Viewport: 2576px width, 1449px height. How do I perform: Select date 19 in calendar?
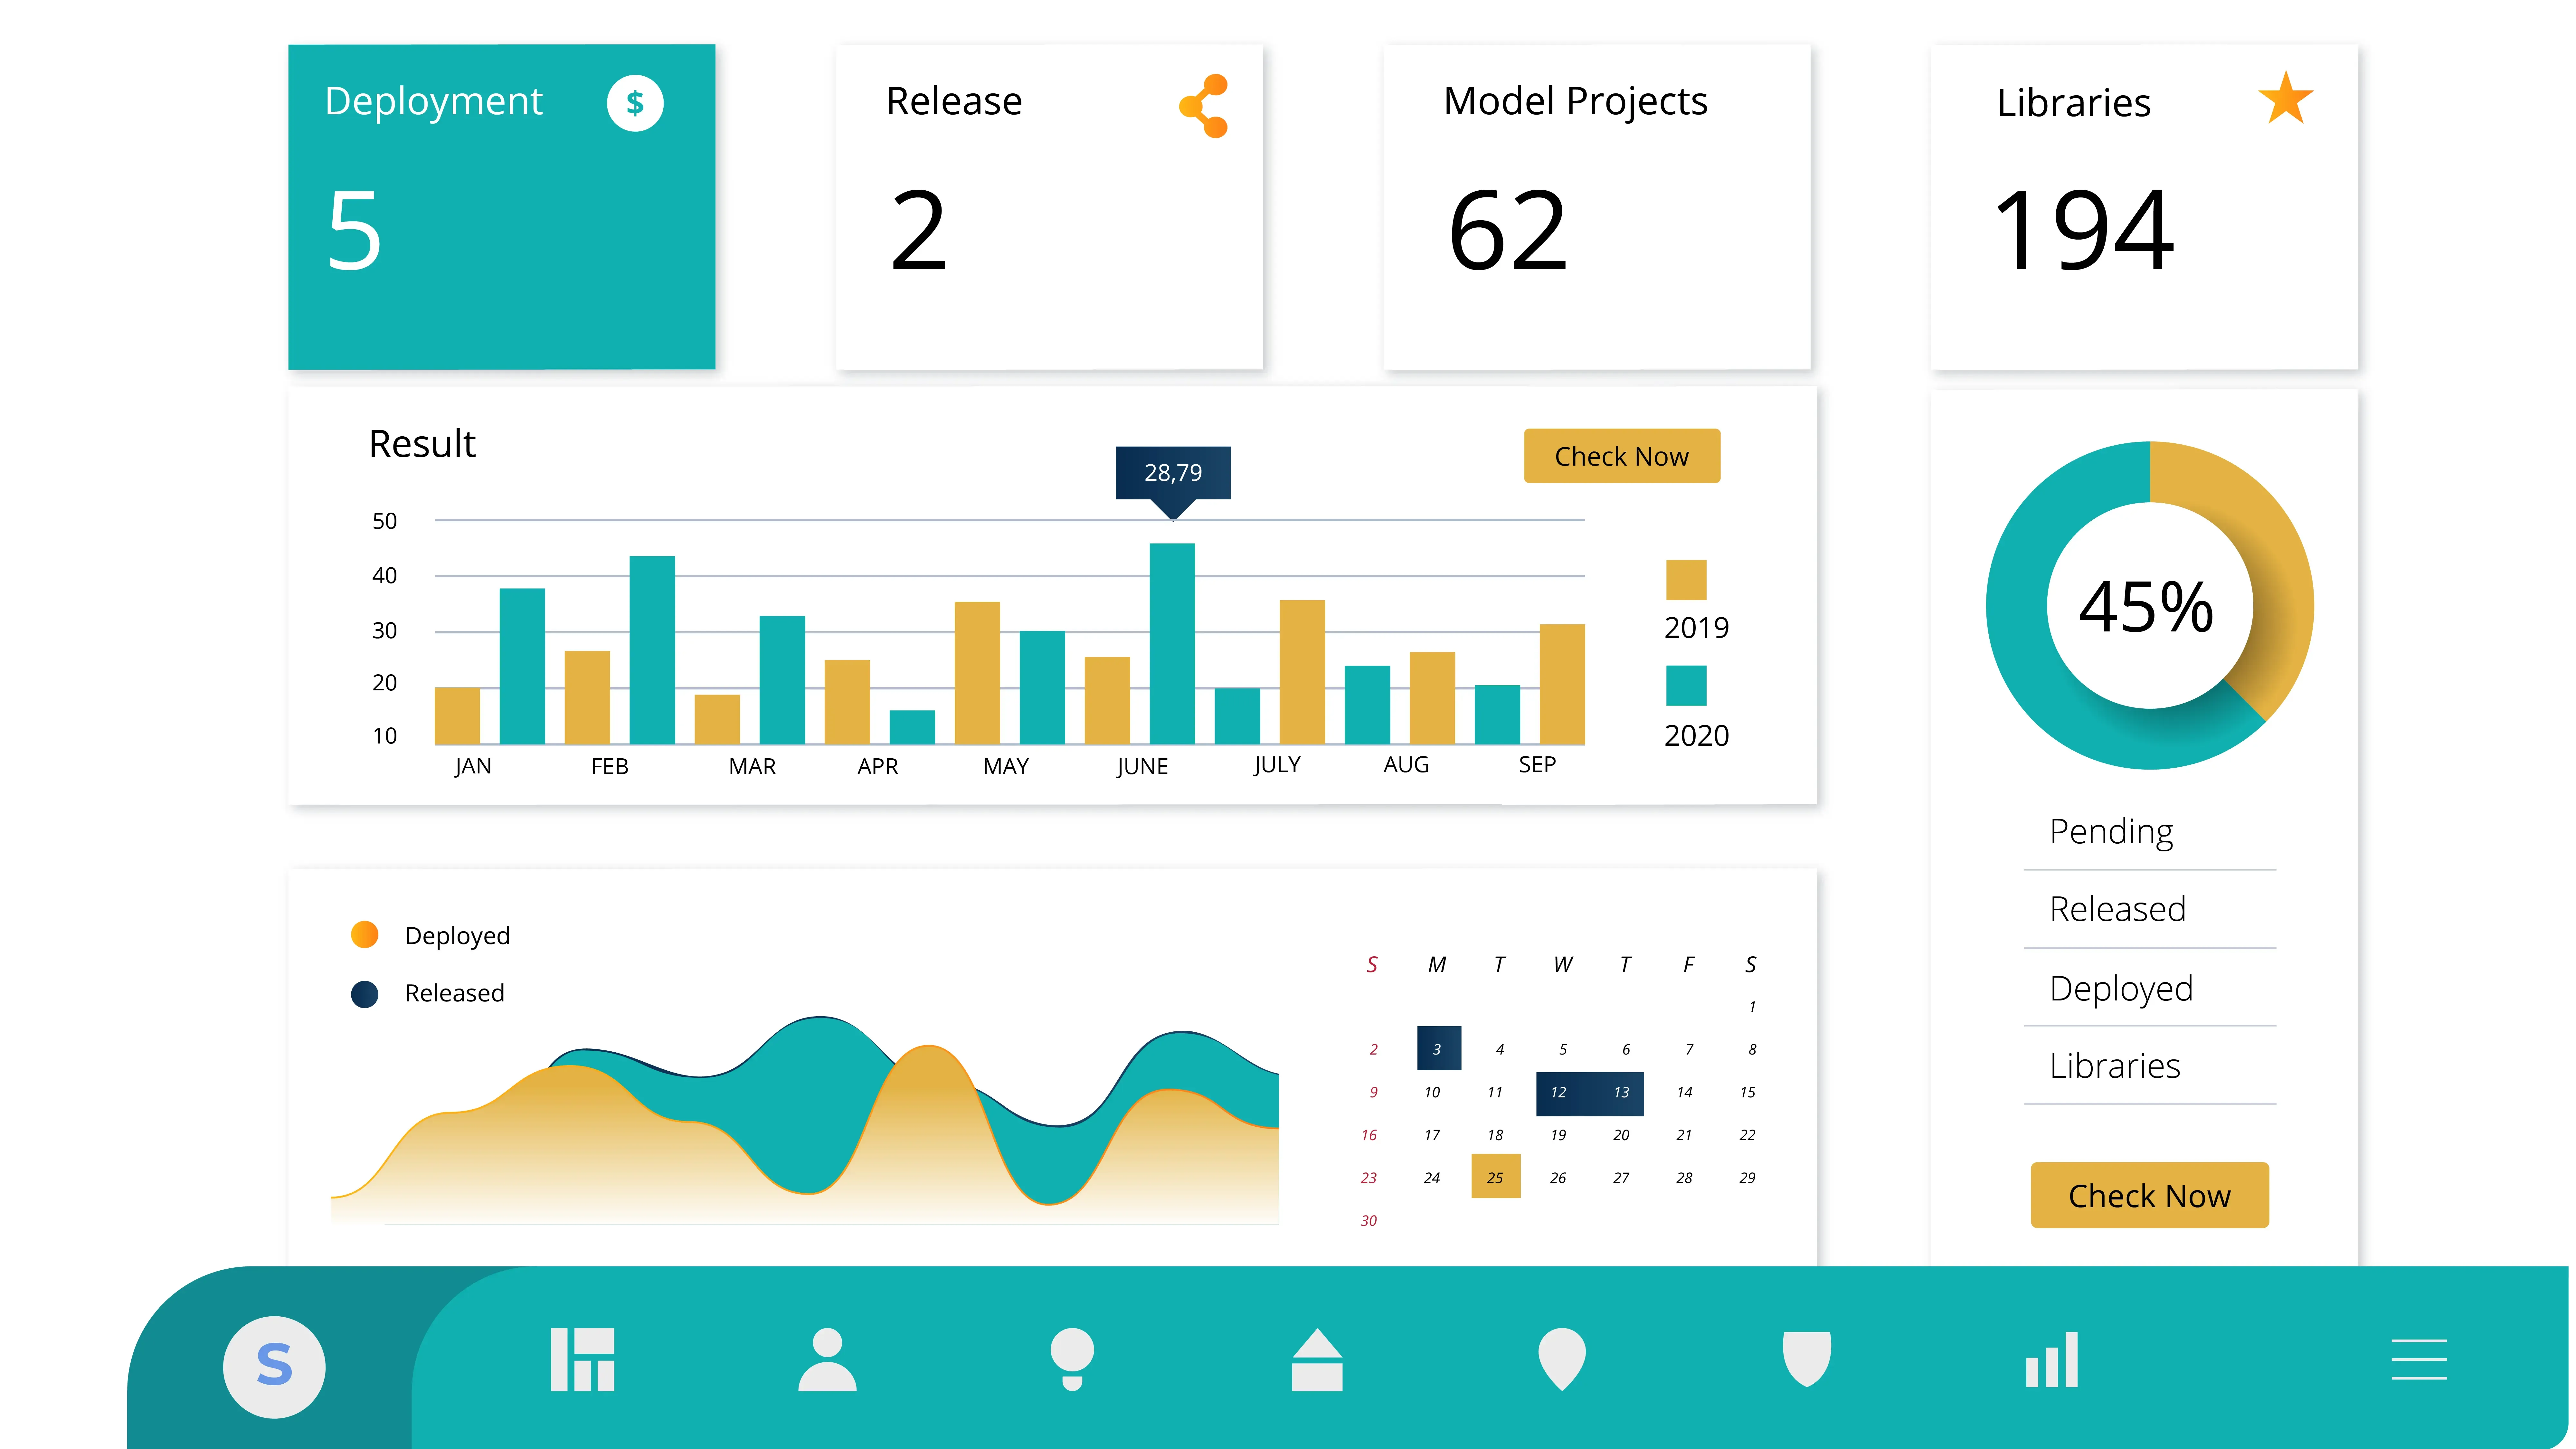[x=1558, y=1135]
